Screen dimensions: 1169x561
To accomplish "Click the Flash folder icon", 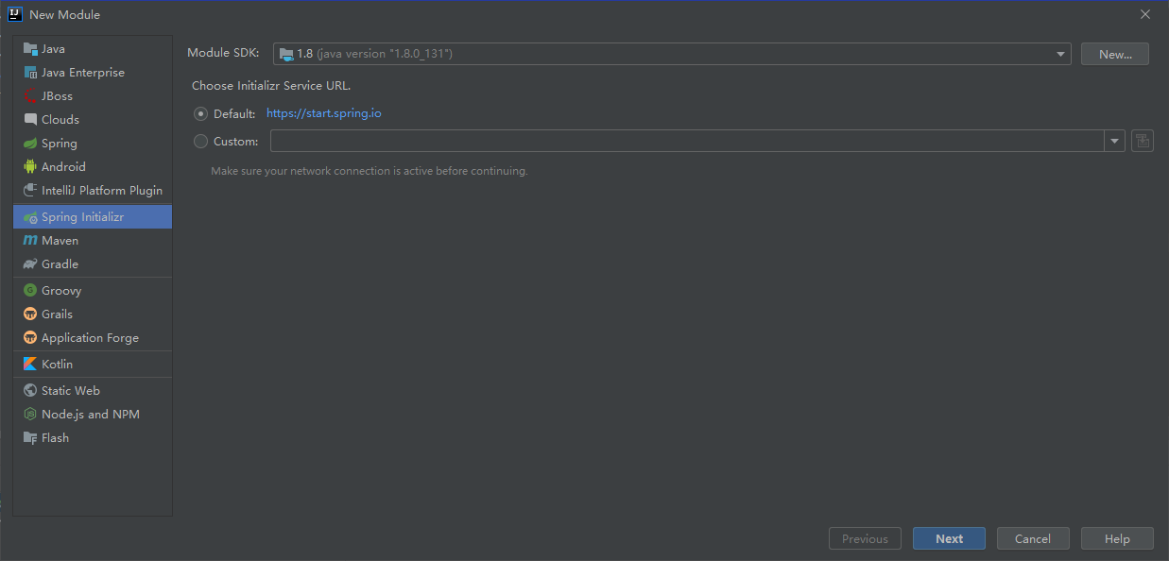I will [x=30, y=438].
